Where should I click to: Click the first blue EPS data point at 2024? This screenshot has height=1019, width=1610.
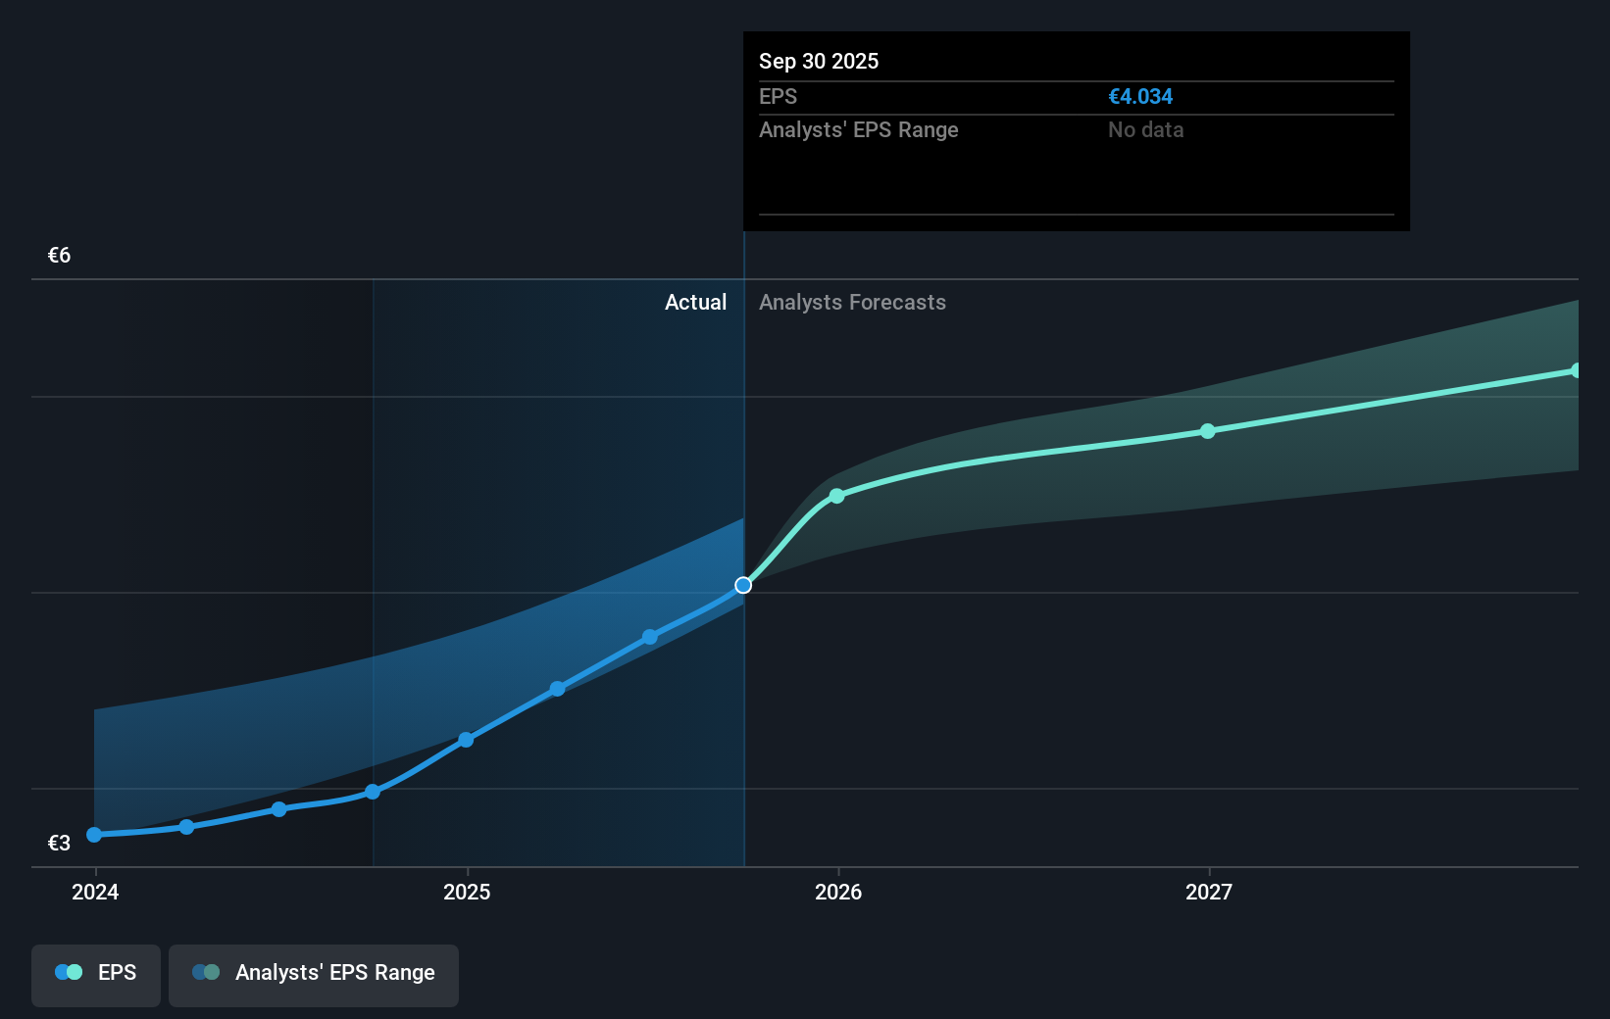[x=94, y=835]
